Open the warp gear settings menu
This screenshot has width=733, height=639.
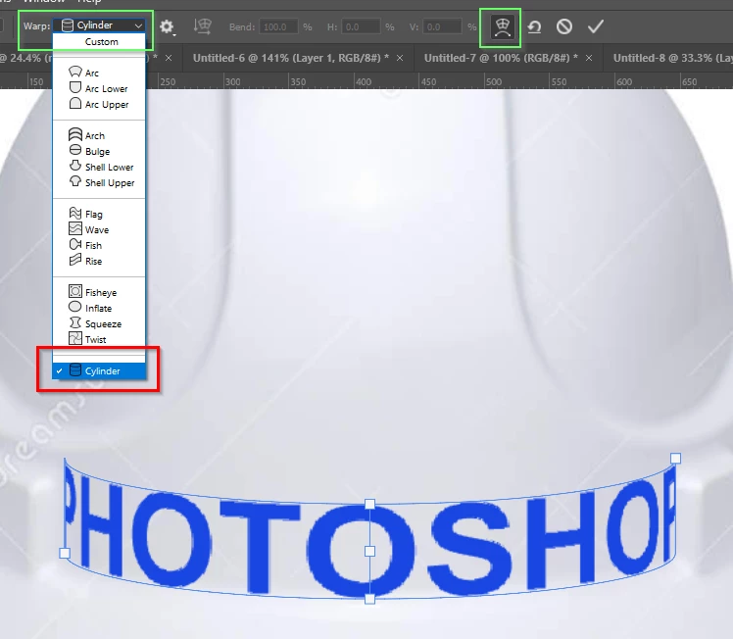coord(167,26)
